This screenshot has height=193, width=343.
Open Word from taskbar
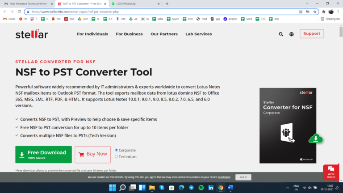click(x=230, y=188)
